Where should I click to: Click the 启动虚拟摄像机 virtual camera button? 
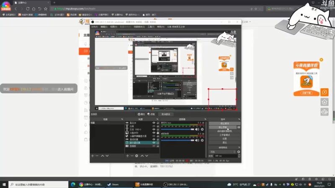[x=224, y=131]
